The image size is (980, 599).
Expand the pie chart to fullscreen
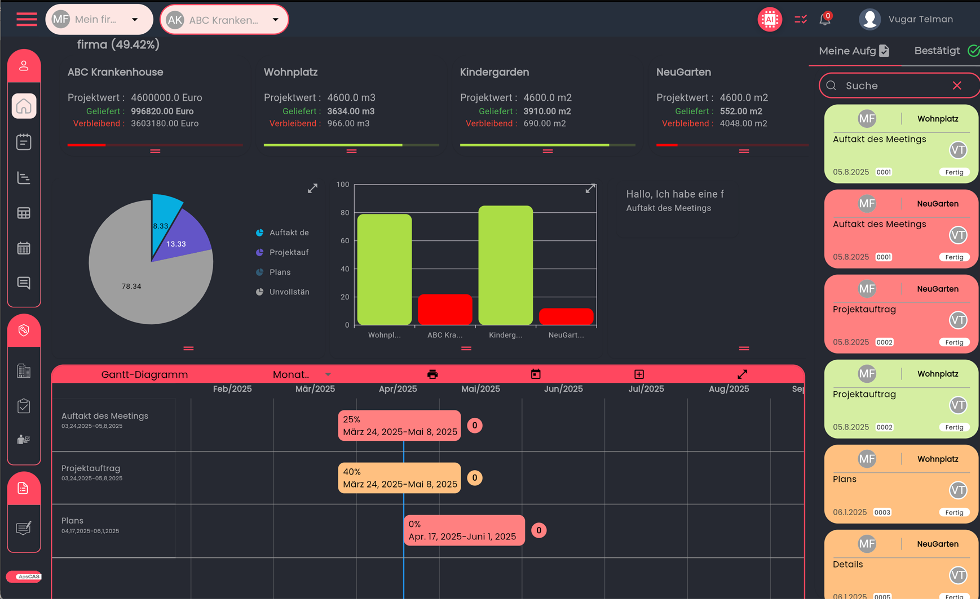pos(312,188)
